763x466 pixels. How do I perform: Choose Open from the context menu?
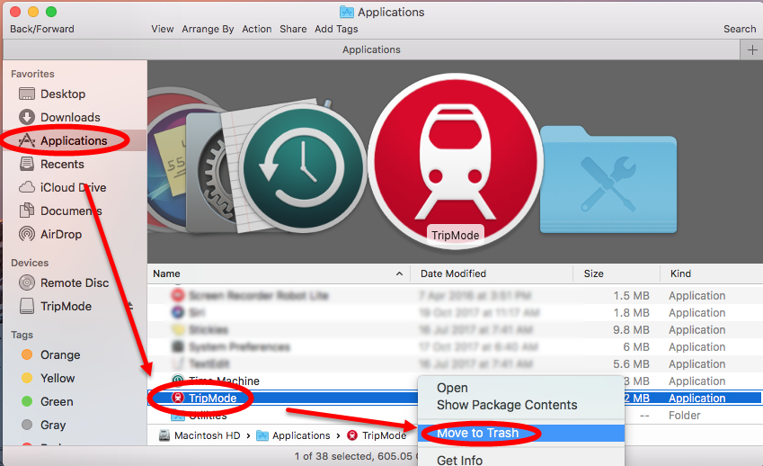[452, 388]
